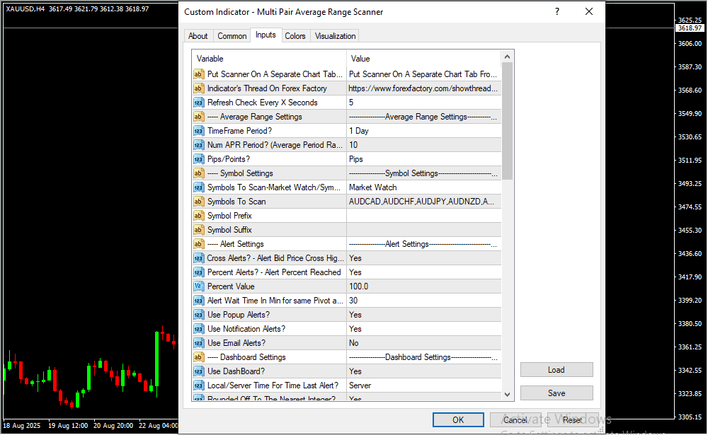Image resolution: width=708 pixels, height=435 pixels.
Task: Click the decimal type icon beside Percent Value
Action: click(x=198, y=286)
